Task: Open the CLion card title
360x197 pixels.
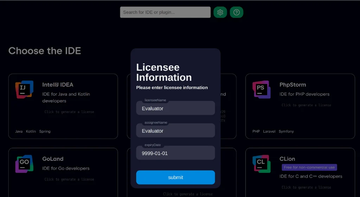Action: 287,159
